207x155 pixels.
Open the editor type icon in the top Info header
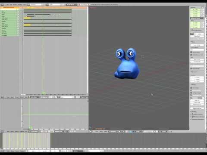(x=2, y=5)
